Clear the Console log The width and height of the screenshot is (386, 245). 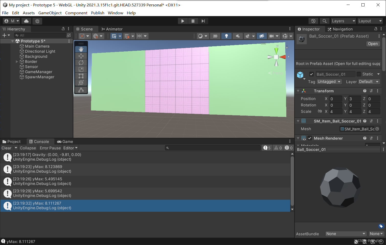(6, 148)
